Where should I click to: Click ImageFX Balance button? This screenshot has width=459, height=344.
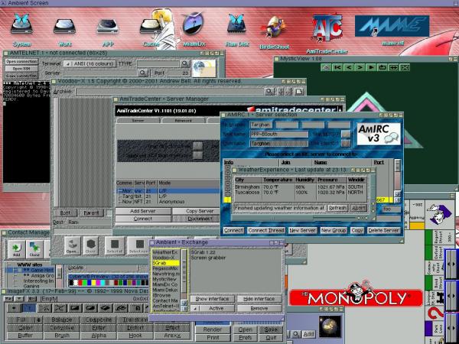click(62, 320)
